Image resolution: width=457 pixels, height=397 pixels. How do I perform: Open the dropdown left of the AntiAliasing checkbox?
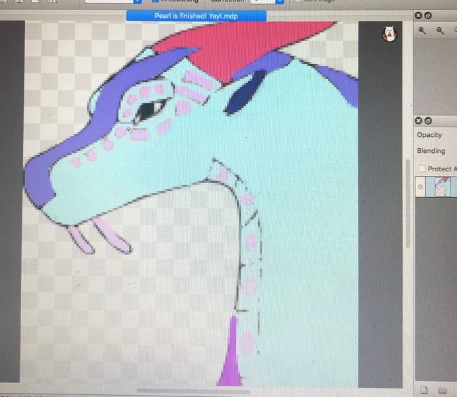click(112, 2)
